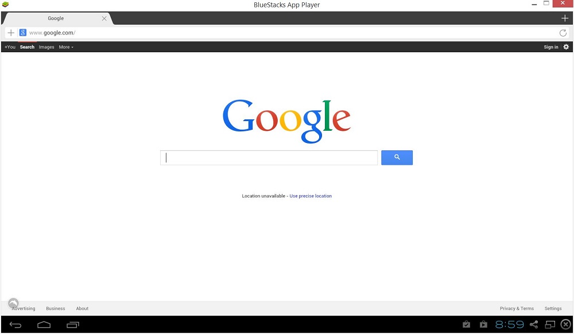The image size is (574, 334).
Task: Click the Use precise location link
Action: coord(311,196)
